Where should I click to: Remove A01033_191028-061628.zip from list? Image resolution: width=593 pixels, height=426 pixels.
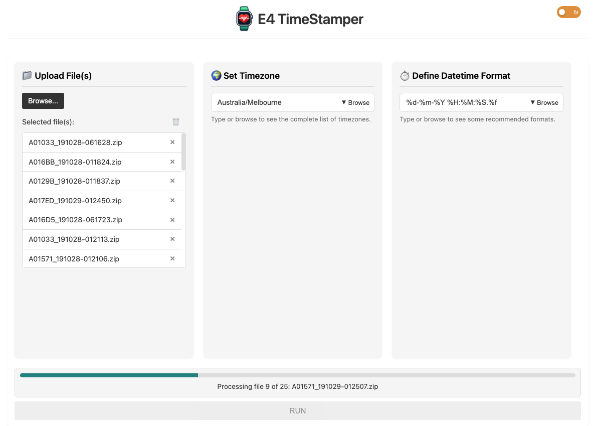pos(172,142)
